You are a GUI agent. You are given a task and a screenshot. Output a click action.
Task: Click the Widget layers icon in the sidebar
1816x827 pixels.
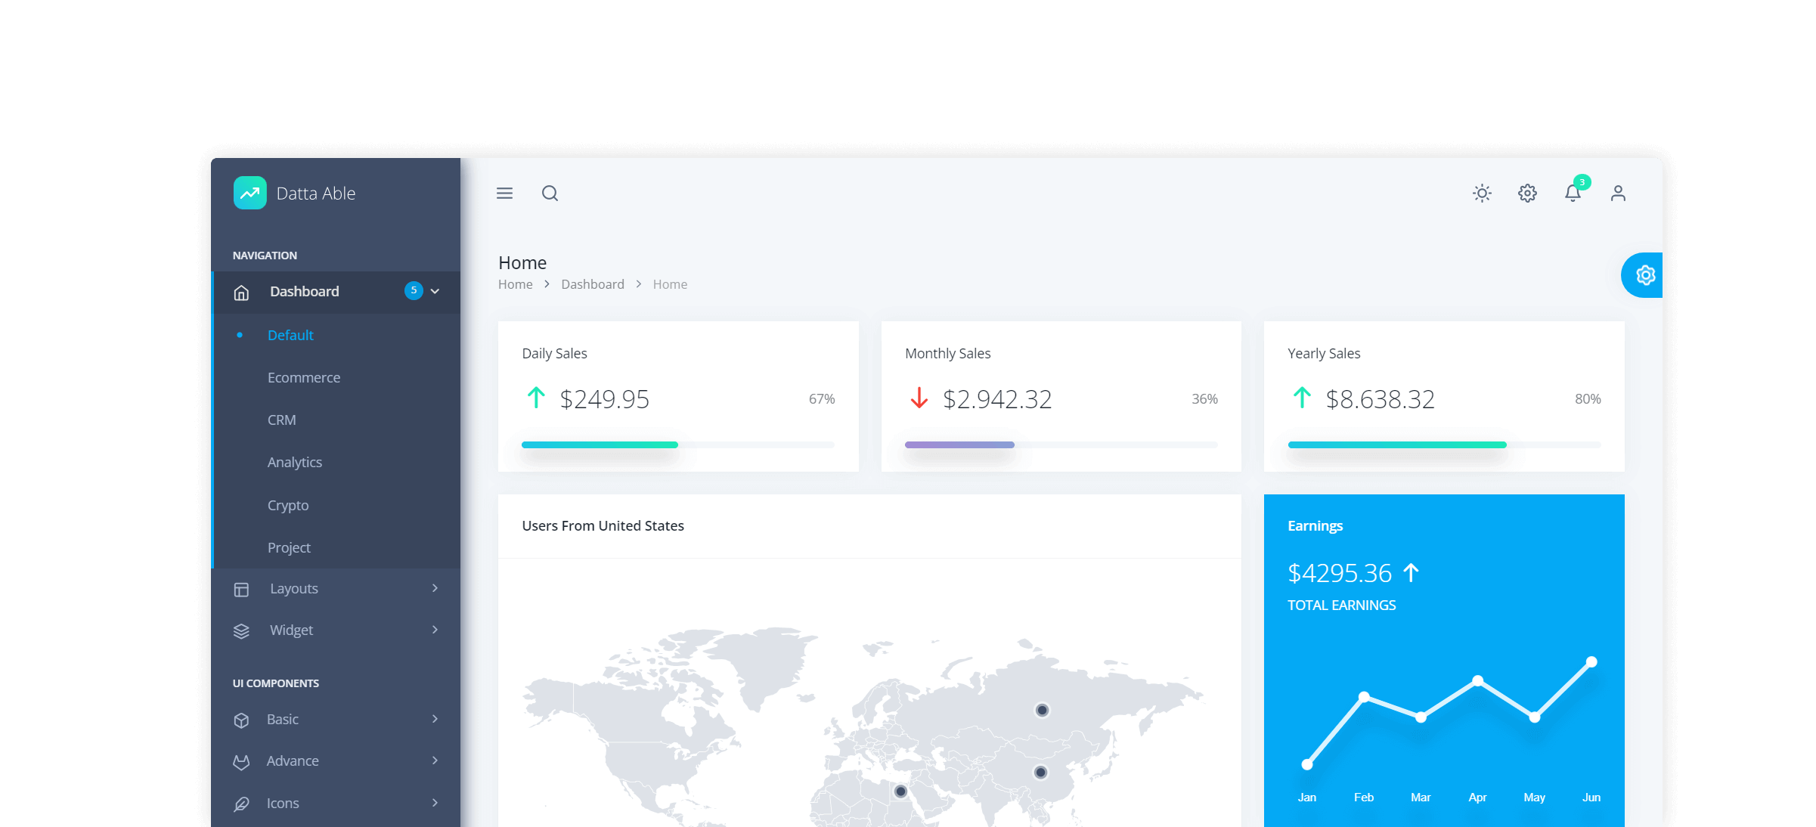(241, 630)
